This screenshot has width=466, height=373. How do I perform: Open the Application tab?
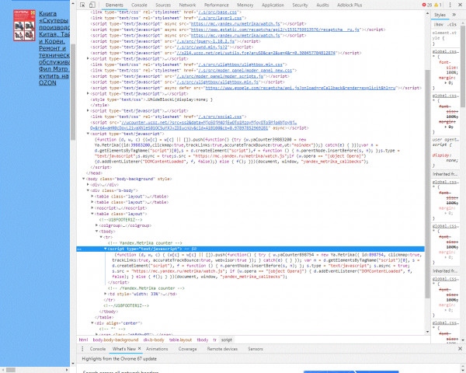273,5
